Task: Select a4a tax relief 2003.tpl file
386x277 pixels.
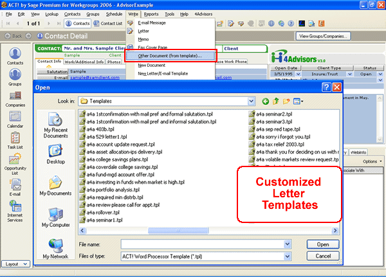Action: coord(277,145)
